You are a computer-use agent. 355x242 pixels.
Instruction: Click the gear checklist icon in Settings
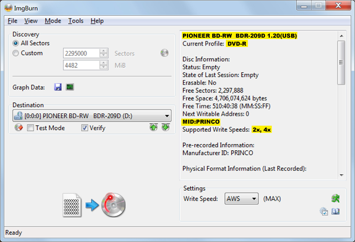324,212
